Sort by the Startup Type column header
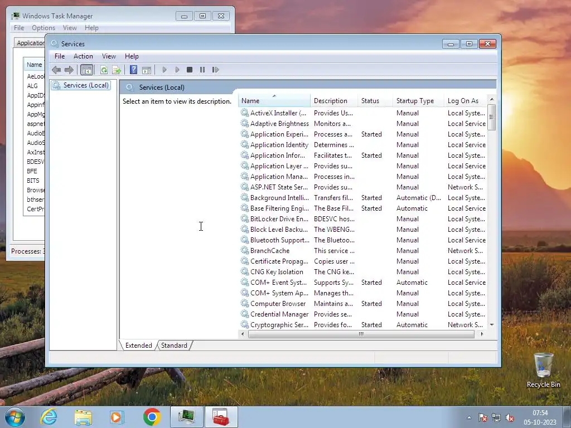Viewport: 571px width, 428px height. click(418, 101)
